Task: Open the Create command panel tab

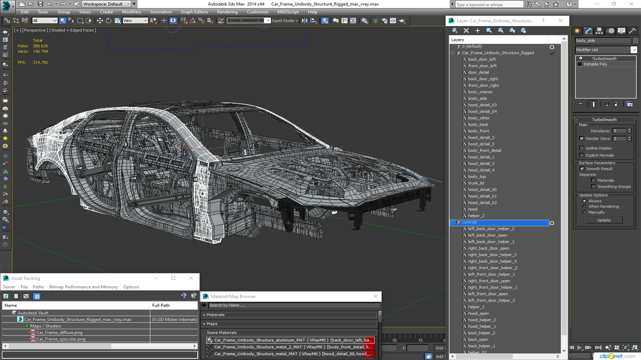Action: pos(577,31)
